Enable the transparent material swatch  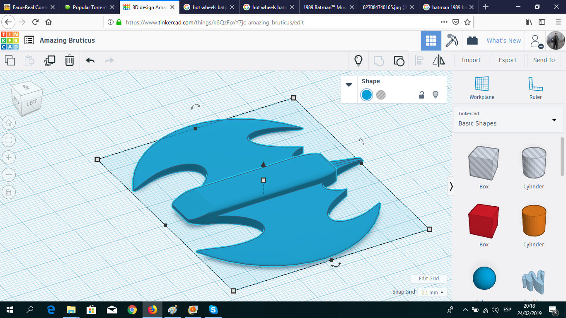380,94
